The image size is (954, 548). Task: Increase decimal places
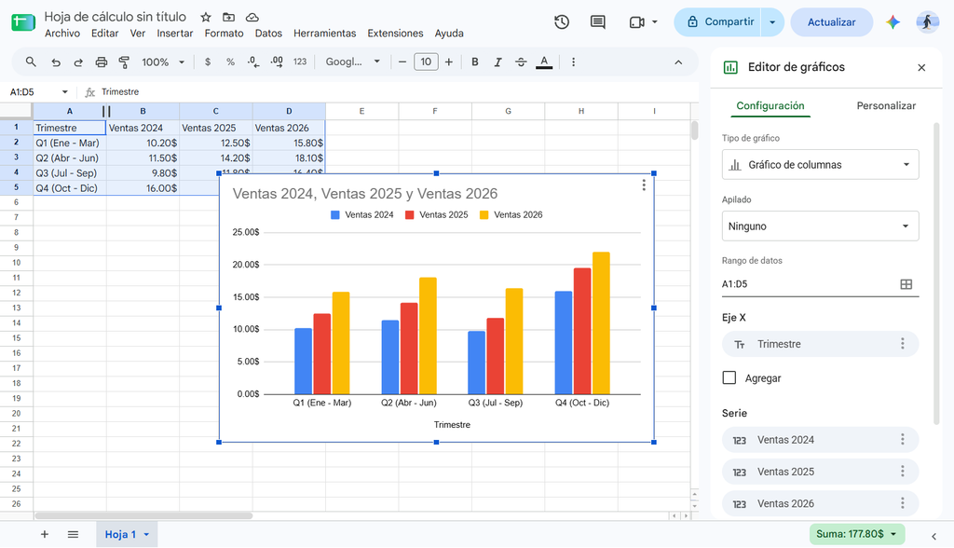coord(277,62)
